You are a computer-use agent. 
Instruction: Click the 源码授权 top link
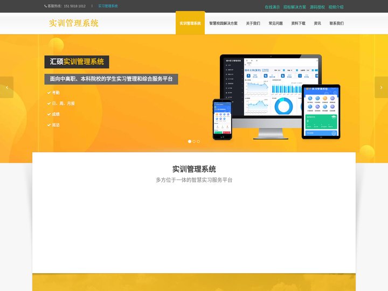pyautogui.click(x=317, y=7)
